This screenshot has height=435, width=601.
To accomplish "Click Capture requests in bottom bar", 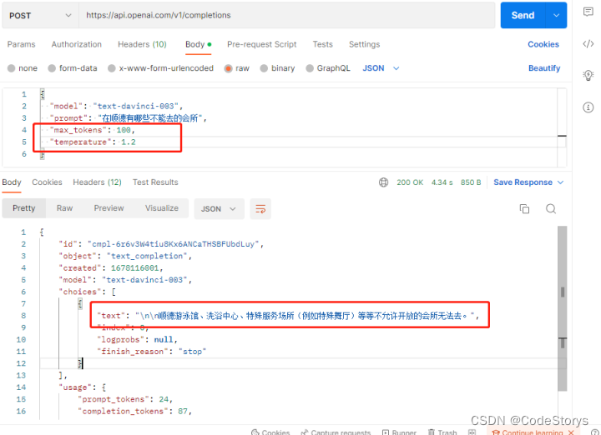I will pos(336,432).
